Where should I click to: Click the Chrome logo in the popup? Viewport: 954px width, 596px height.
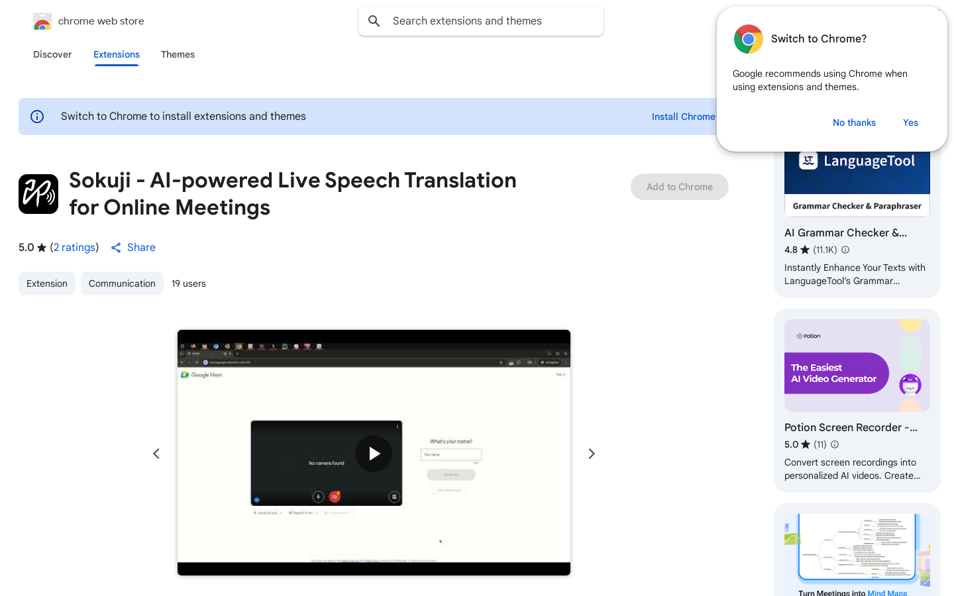[x=749, y=39]
